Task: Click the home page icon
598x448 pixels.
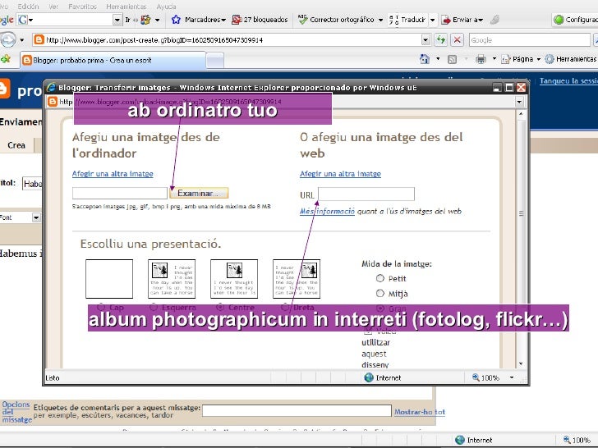Action: 425,59
